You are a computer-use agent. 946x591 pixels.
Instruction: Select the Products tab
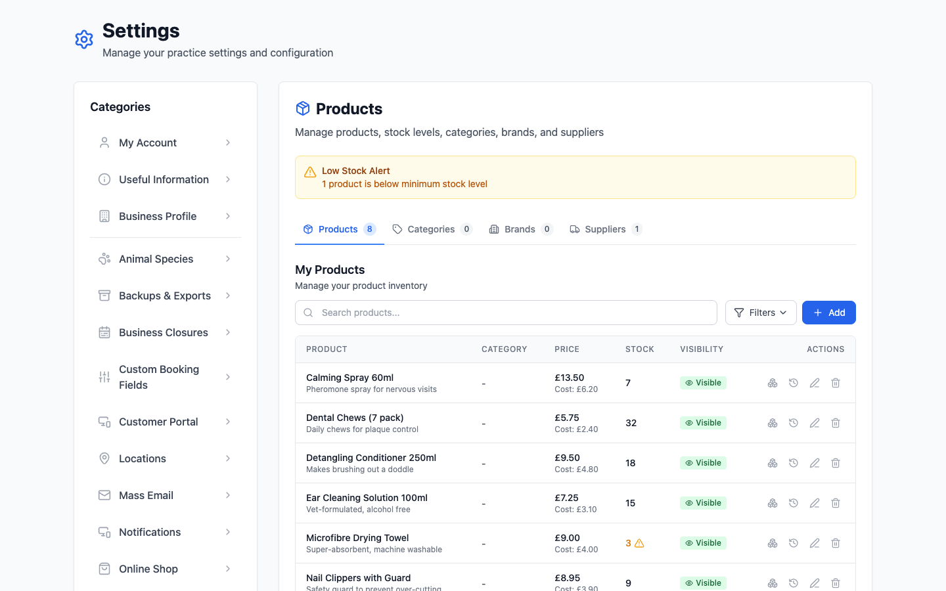(x=340, y=229)
